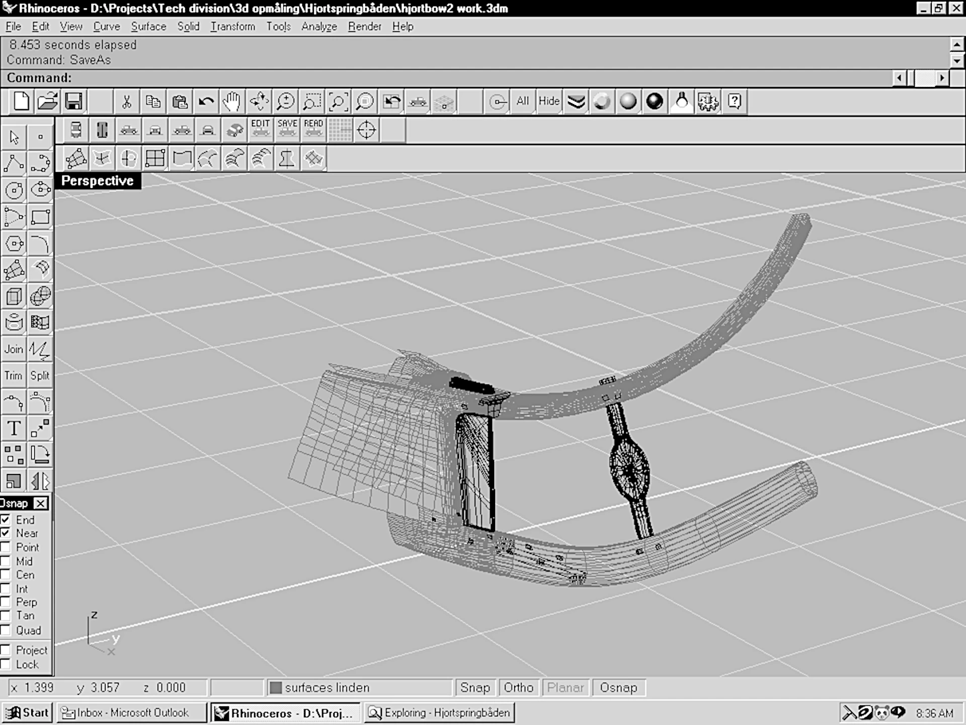Enable the Quad osnap checkbox
The image size is (966, 725).
6,630
